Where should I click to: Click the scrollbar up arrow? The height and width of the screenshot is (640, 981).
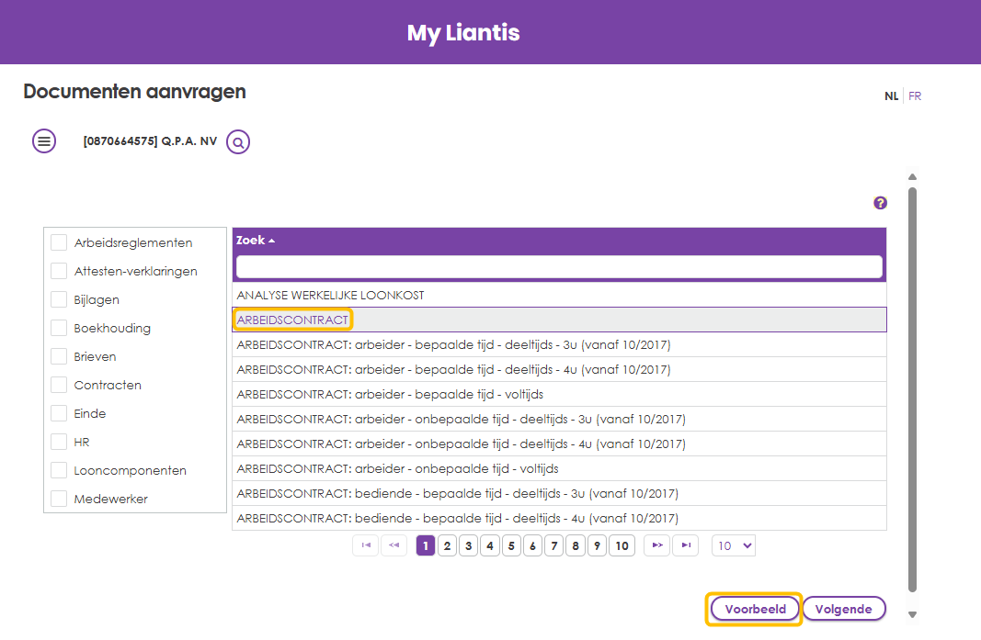(912, 177)
